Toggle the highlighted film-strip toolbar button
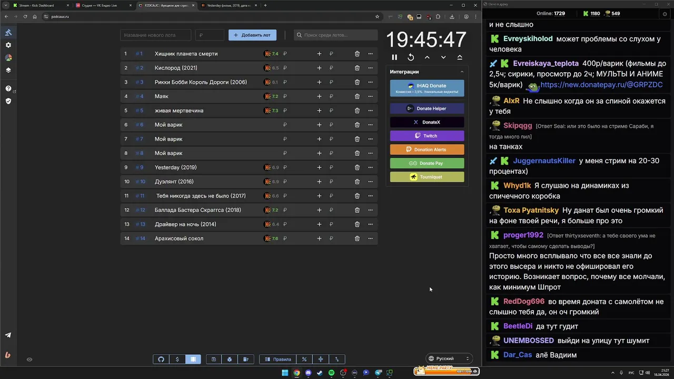Screen dimensions: 674x379 [193, 359]
